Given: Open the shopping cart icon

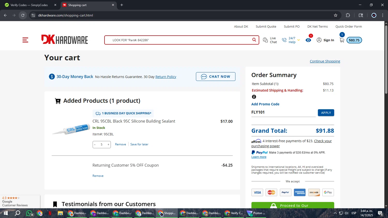Looking at the screenshot, I should [x=342, y=40].
